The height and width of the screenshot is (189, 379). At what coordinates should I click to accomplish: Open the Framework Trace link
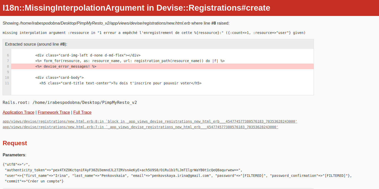[x=54, y=112]
